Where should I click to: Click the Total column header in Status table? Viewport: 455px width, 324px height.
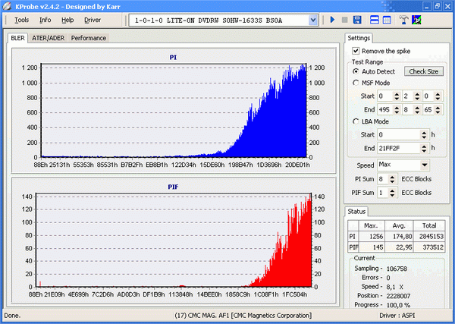pyautogui.click(x=429, y=225)
